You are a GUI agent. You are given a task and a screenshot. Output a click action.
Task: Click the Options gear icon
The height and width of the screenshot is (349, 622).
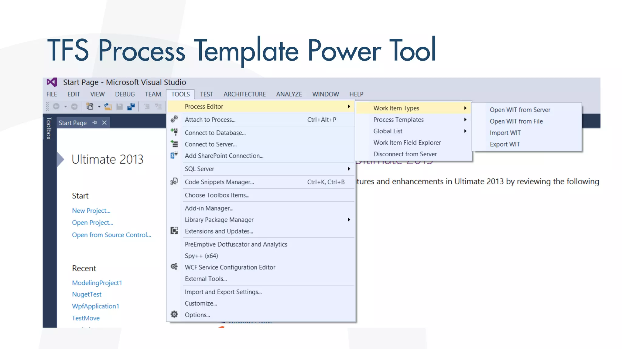174,314
